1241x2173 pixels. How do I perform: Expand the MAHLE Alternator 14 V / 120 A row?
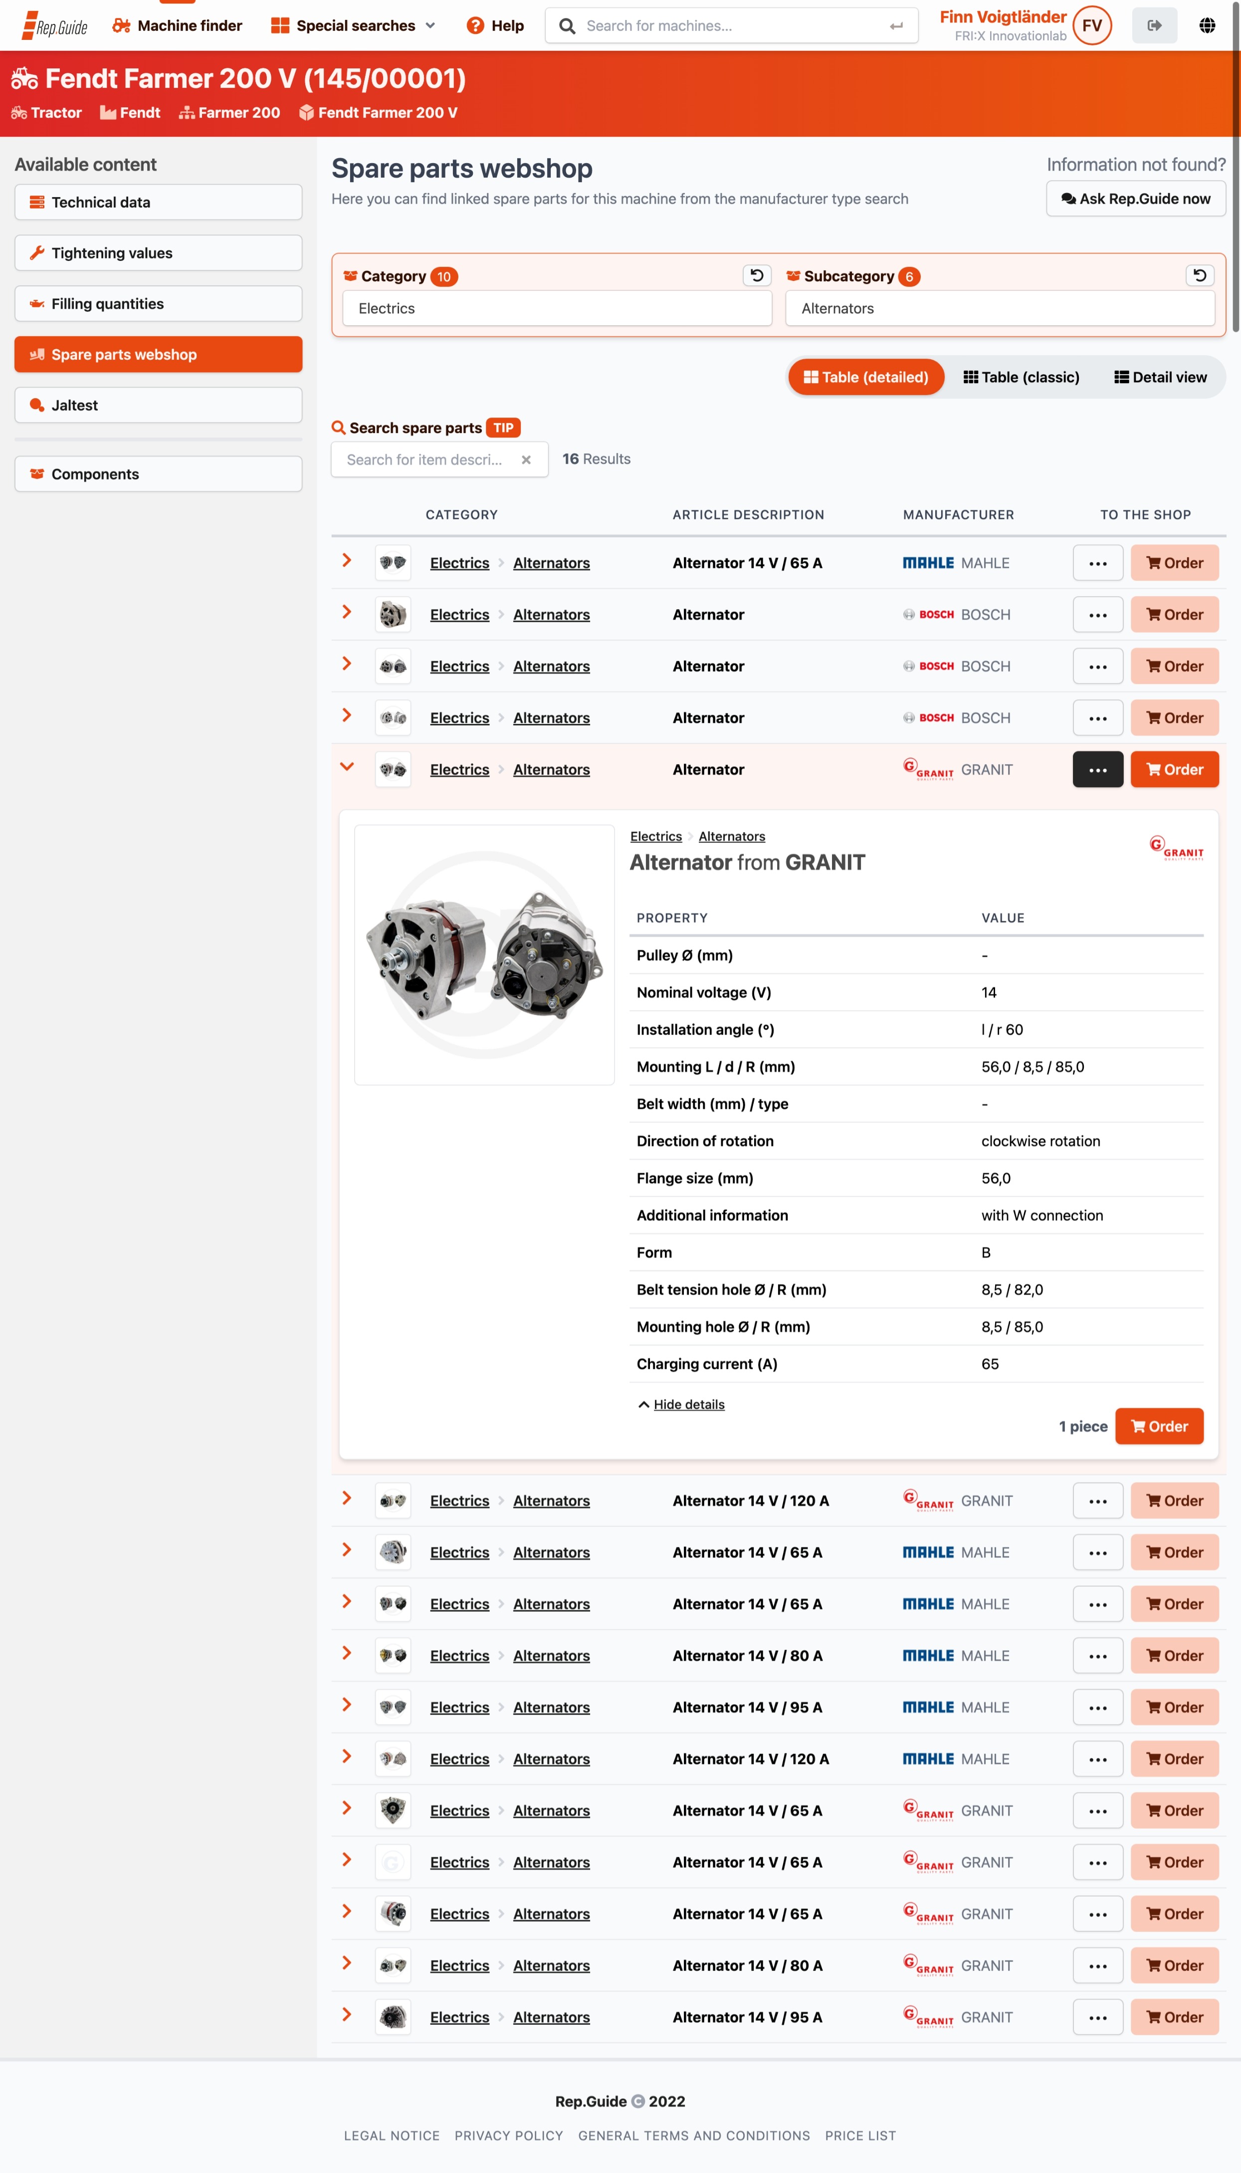pyautogui.click(x=346, y=1755)
